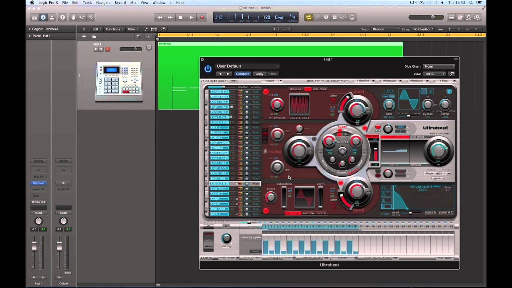Click the Inst 1 channel strip fader

[34, 247]
